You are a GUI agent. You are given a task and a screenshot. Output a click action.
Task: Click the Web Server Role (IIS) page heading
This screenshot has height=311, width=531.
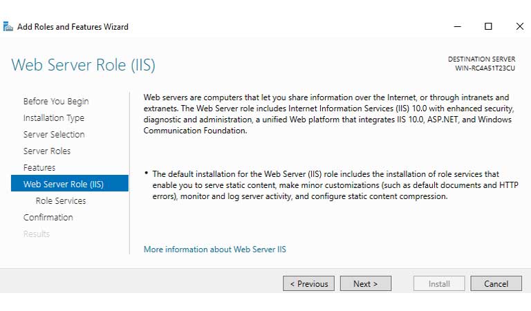(83, 65)
